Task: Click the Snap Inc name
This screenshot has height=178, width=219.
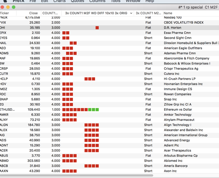Action: coord(170,99)
